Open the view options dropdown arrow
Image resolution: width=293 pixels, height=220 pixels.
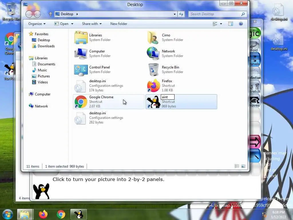pyautogui.click(x=221, y=24)
